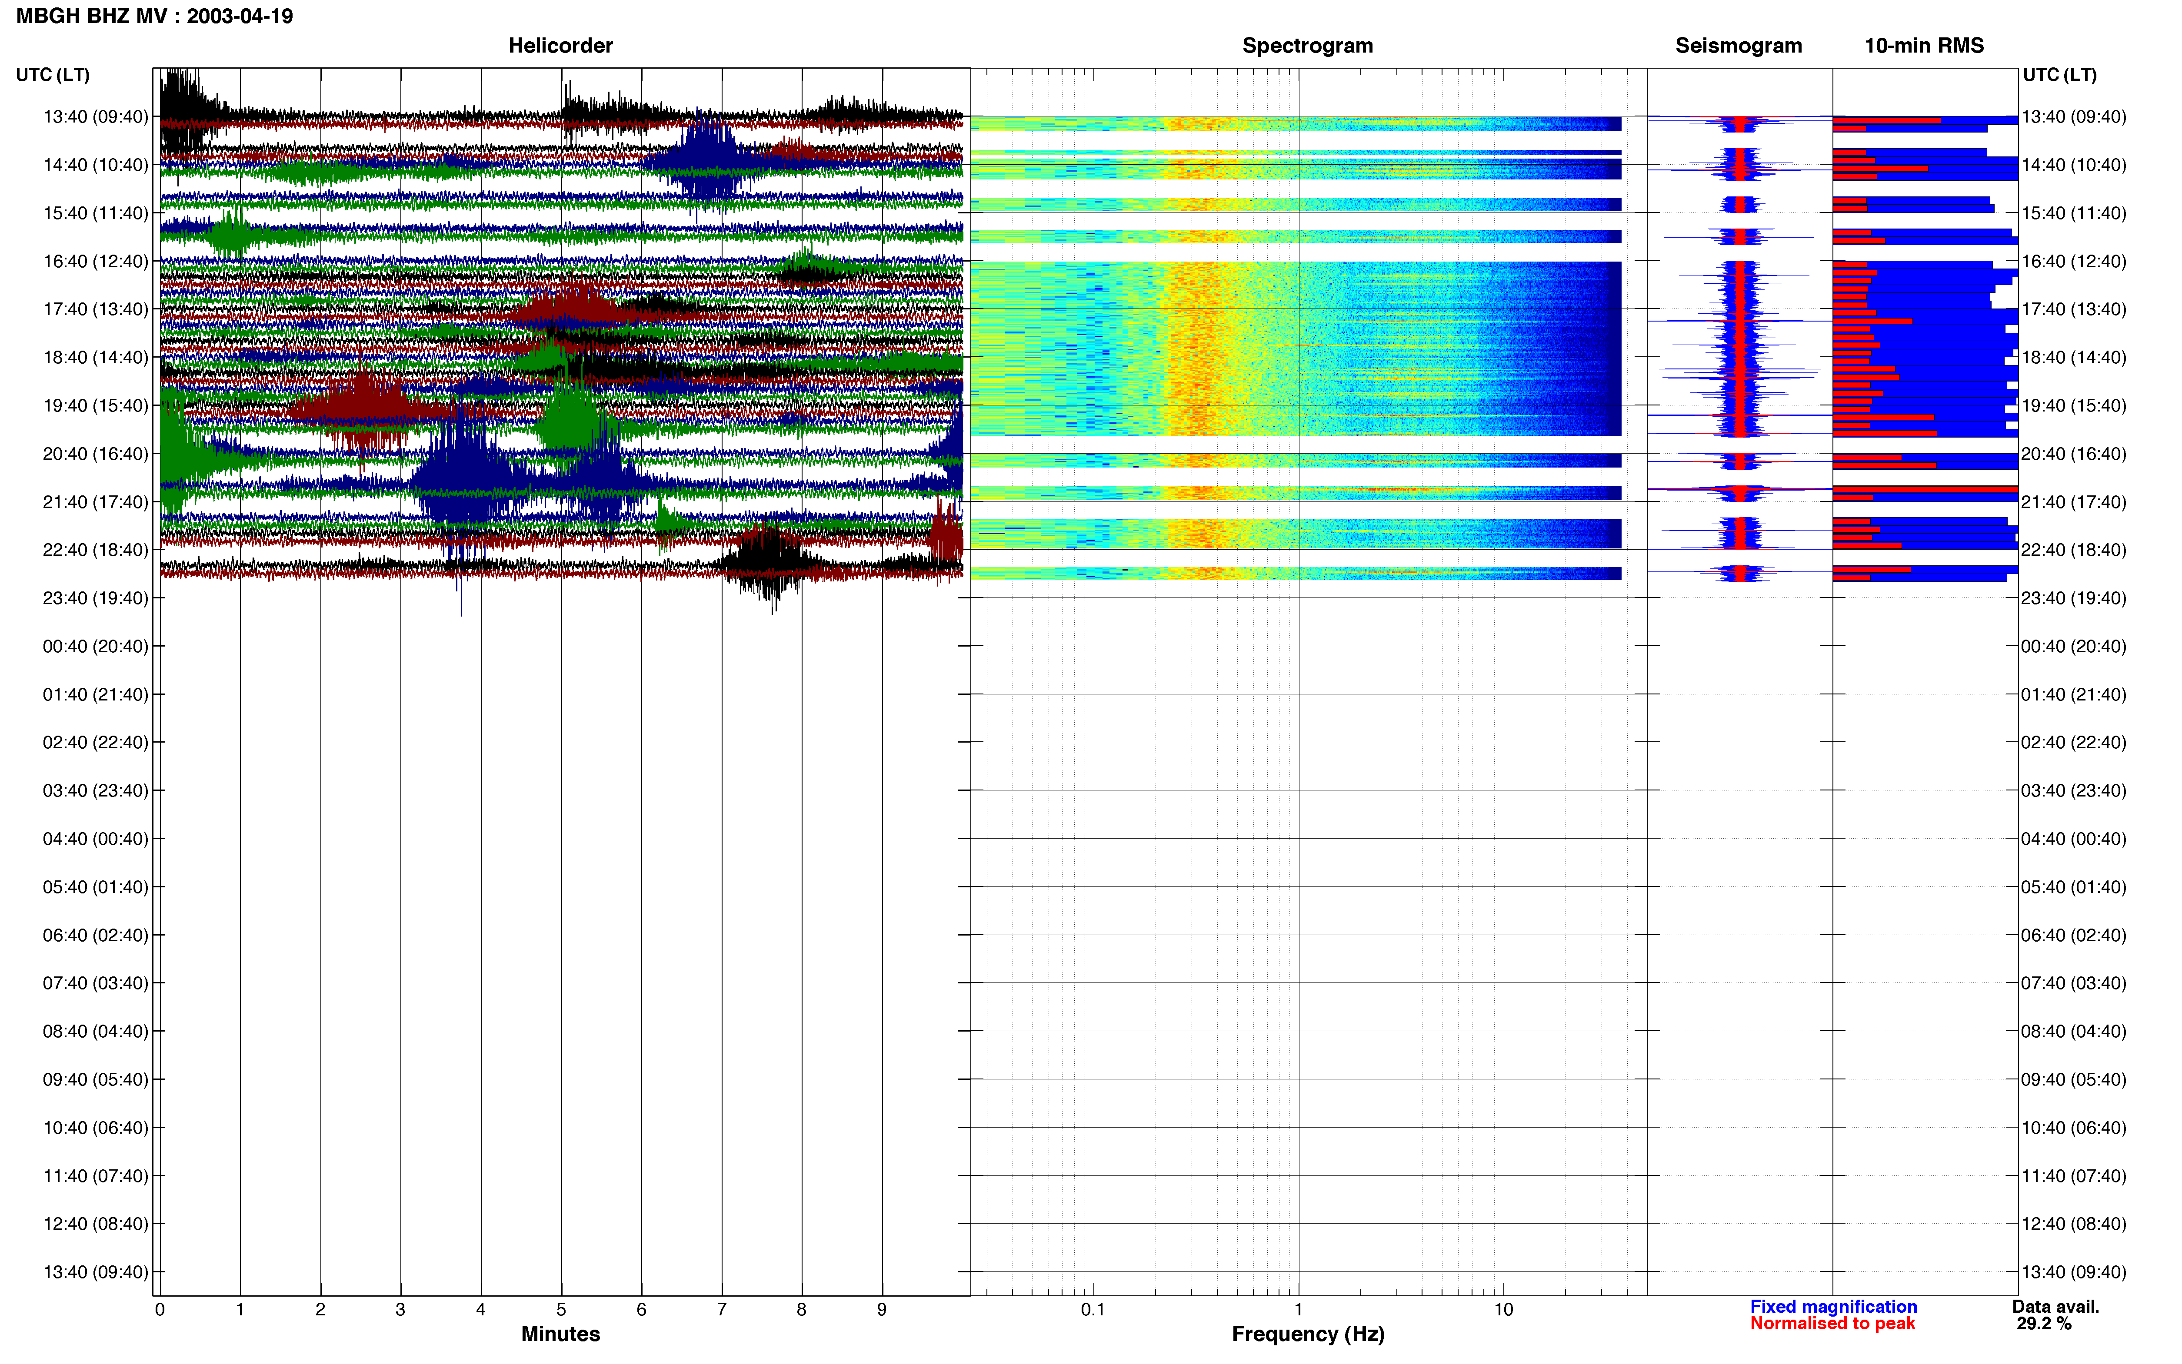Image resolution: width=2182 pixels, height=1364 pixels.
Task: Click RMS-side time label '00:40 (20:40)'
Action: point(2074,646)
